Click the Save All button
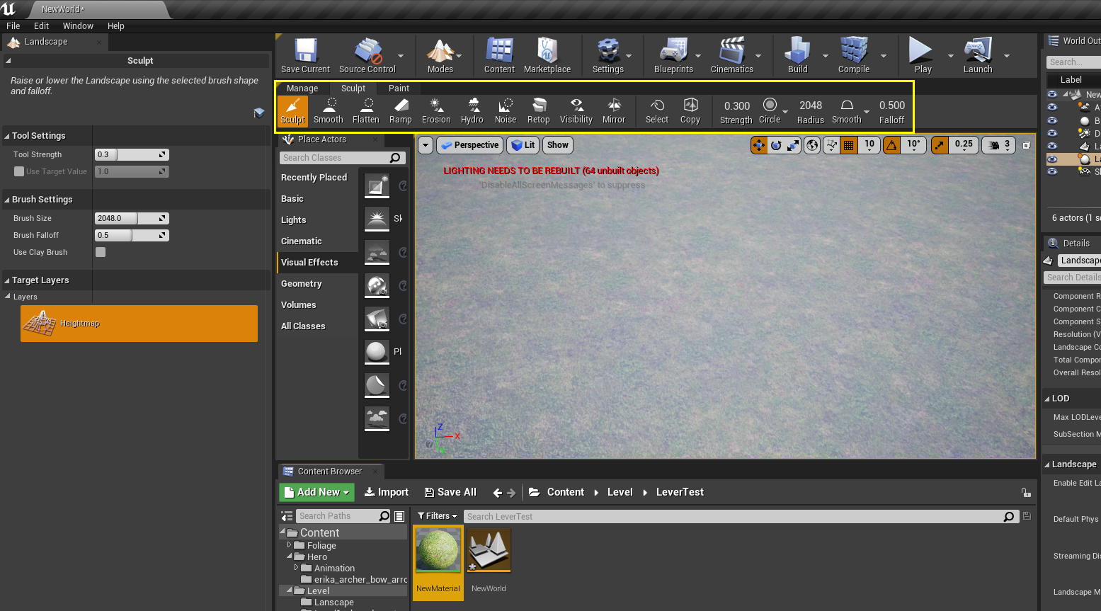Screen dimensions: 1101x611 pyautogui.click(x=450, y=492)
